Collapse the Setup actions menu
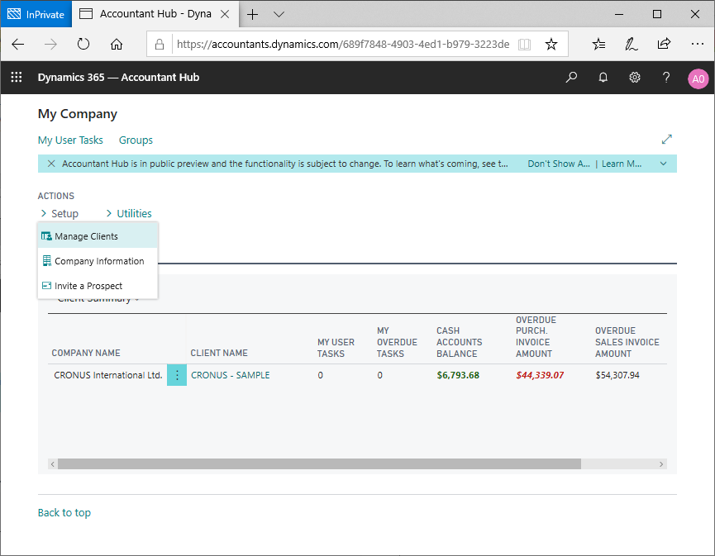The image size is (715, 556). [60, 213]
